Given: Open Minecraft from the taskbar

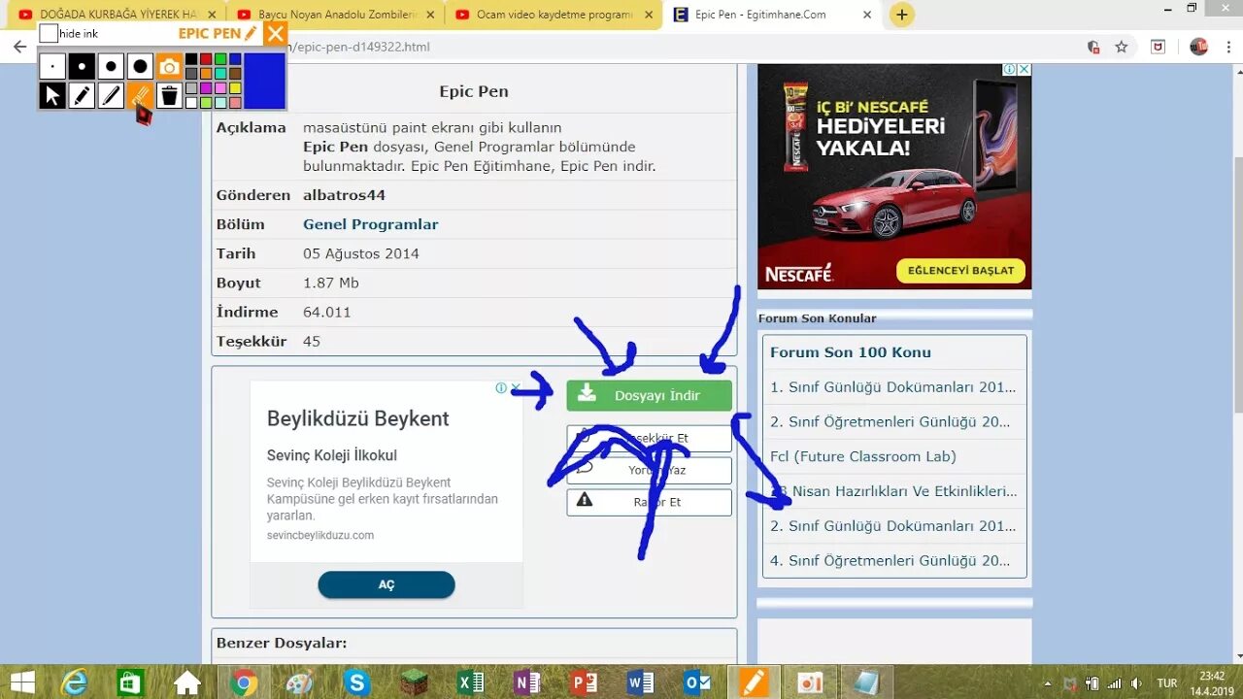Looking at the screenshot, I should click(x=414, y=682).
